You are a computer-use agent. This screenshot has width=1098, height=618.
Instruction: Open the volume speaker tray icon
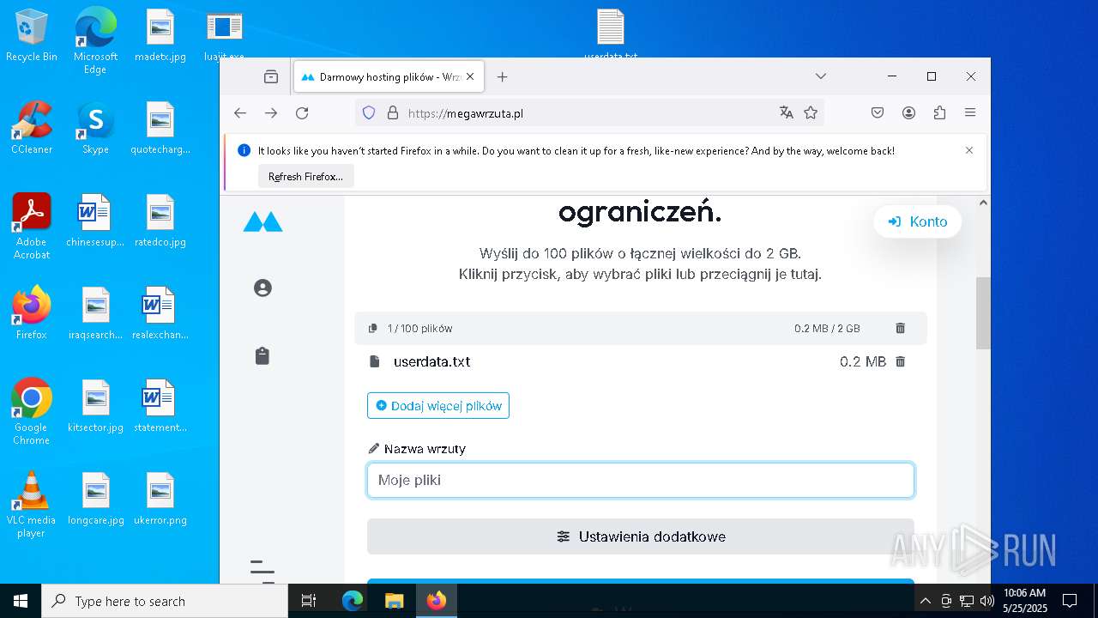987,601
